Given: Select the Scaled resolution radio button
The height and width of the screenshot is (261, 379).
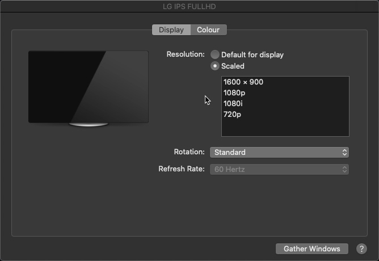Looking at the screenshot, I should click(214, 66).
